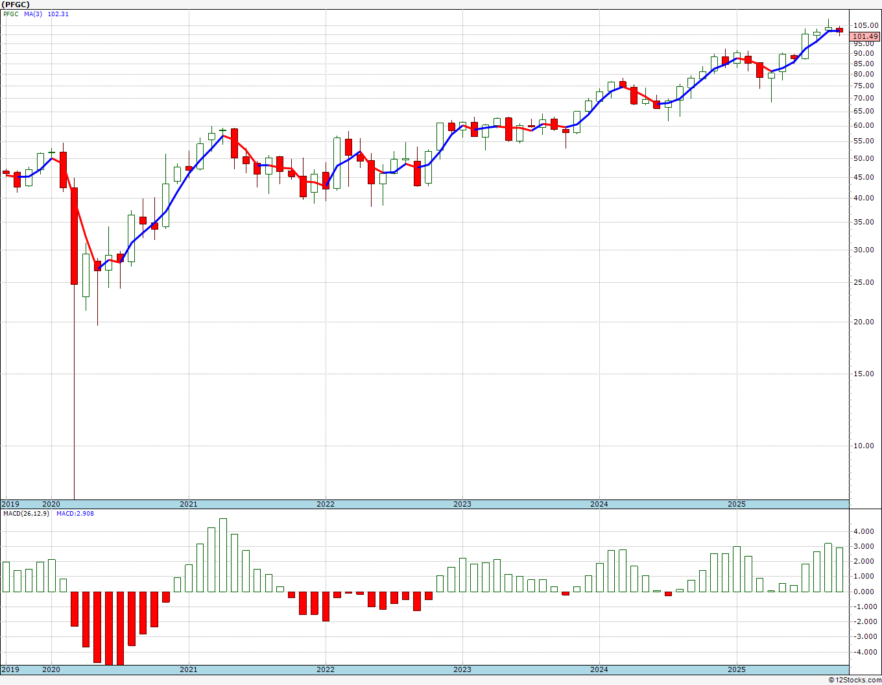Select 2025 on the price chart time axis
The image size is (882, 685).
[736, 504]
